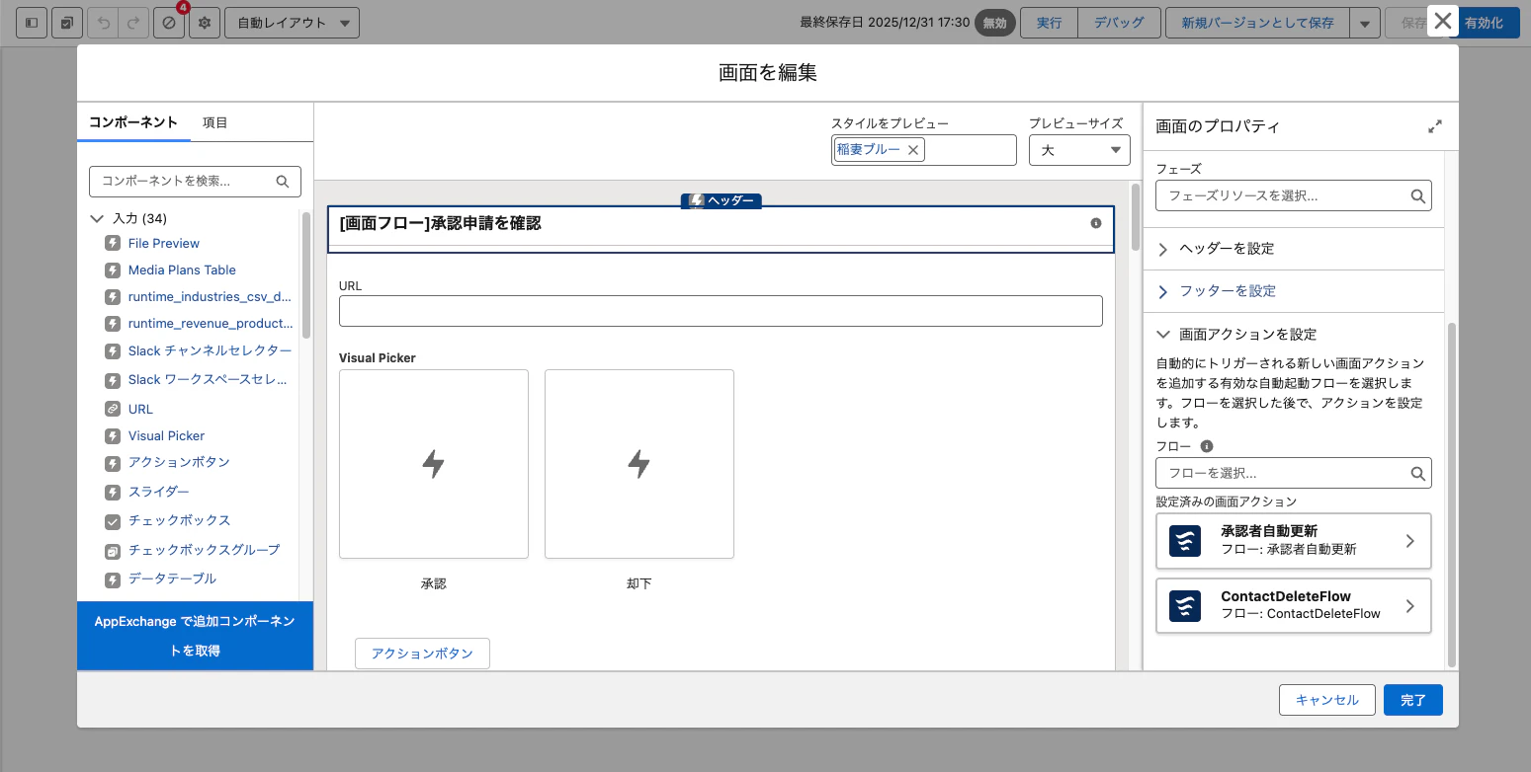Viewport: 1531px width, 772px height.
Task: Open the 自動レイアウト dropdown
Action: point(292,22)
